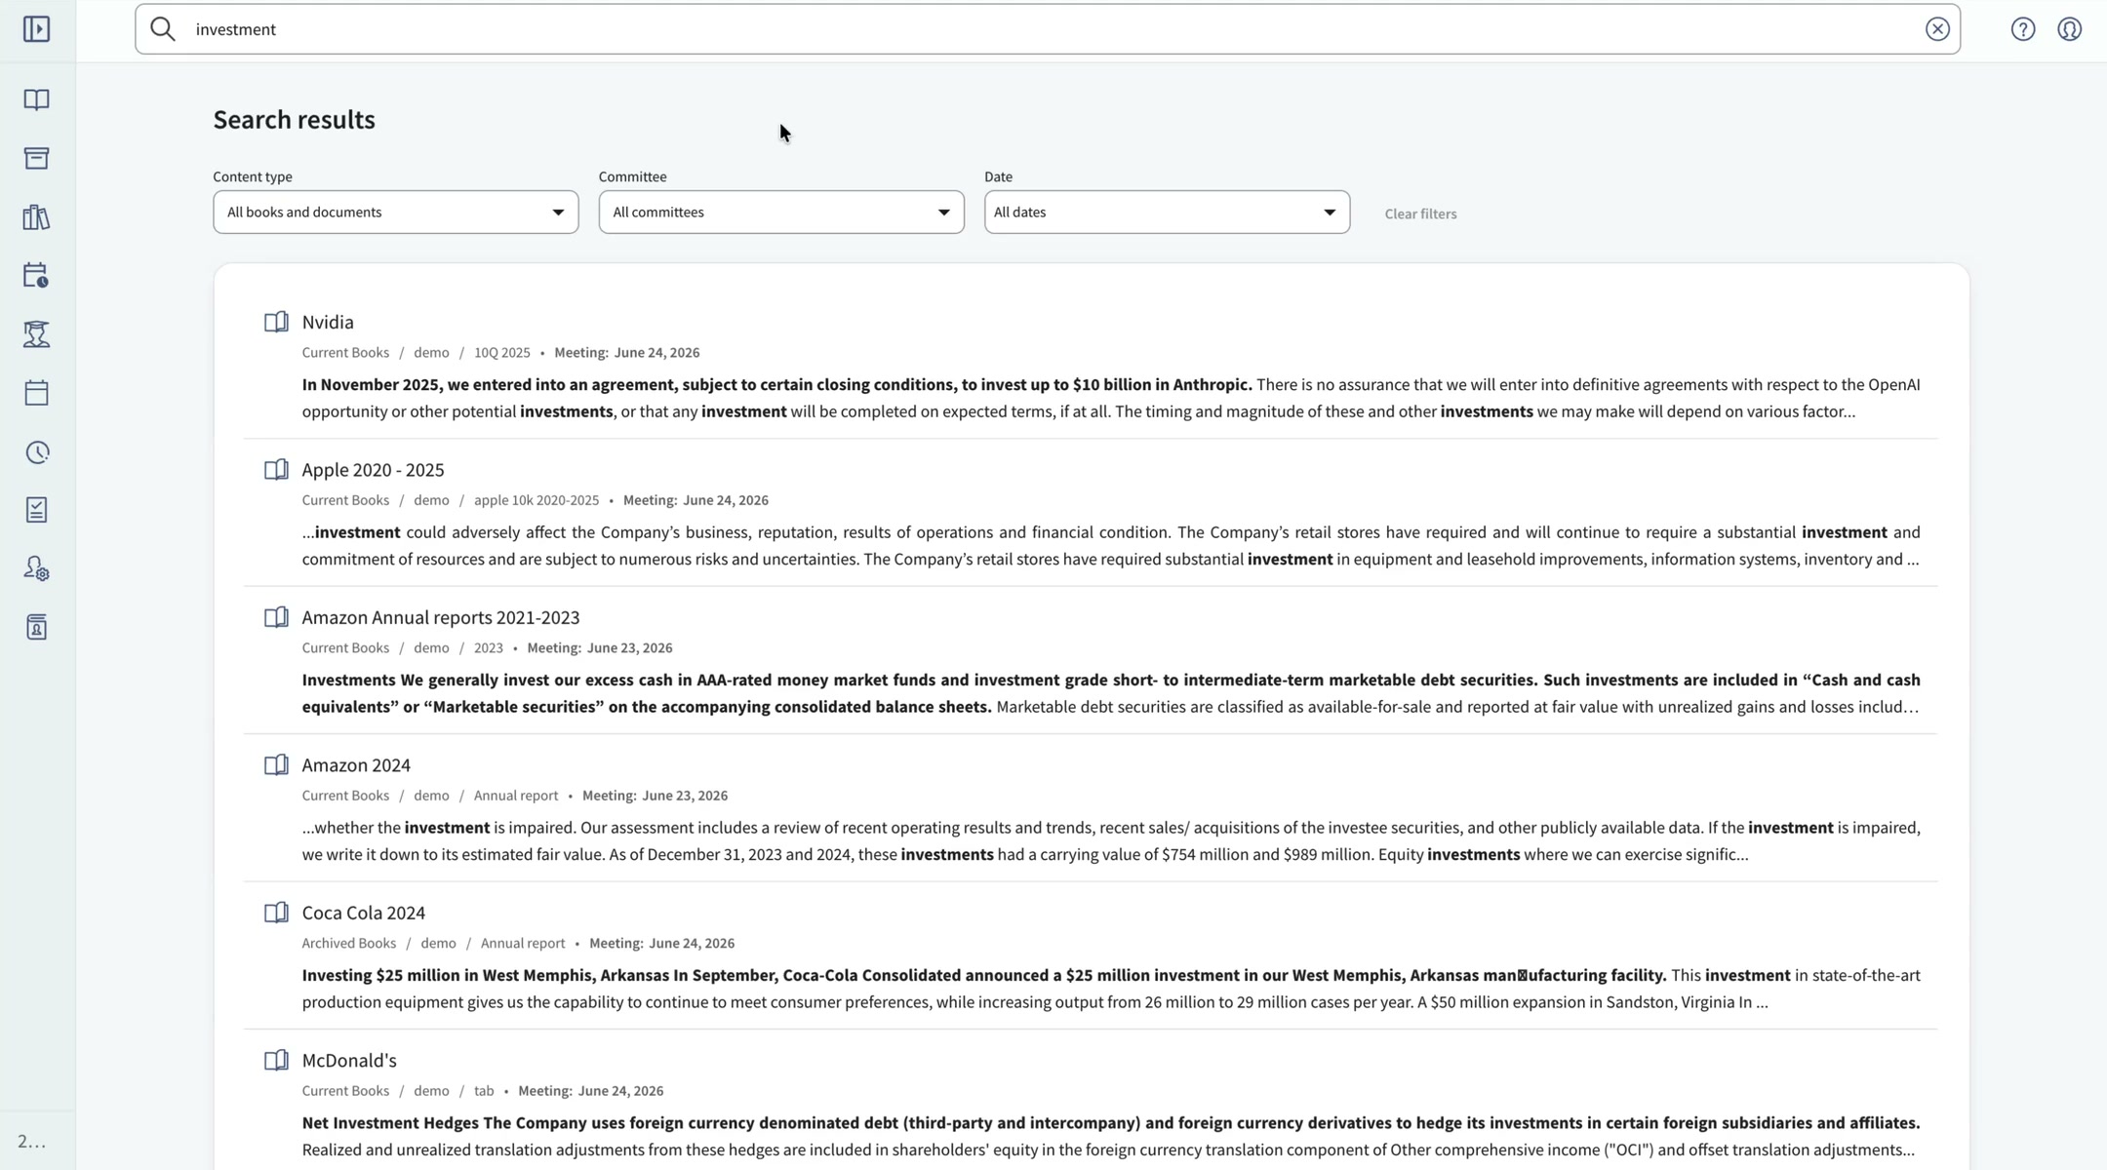
Task: Click the '10Q 2025' breadcrumb text
Action: [501, 353]
